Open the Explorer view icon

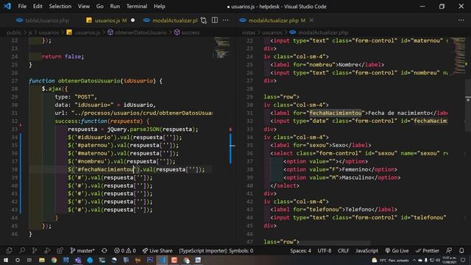click(x=9, y=250)
